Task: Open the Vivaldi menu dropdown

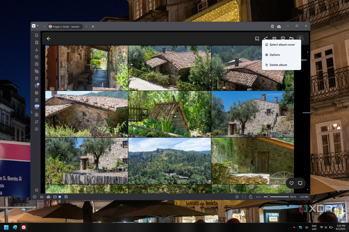Action: (35, 26)
